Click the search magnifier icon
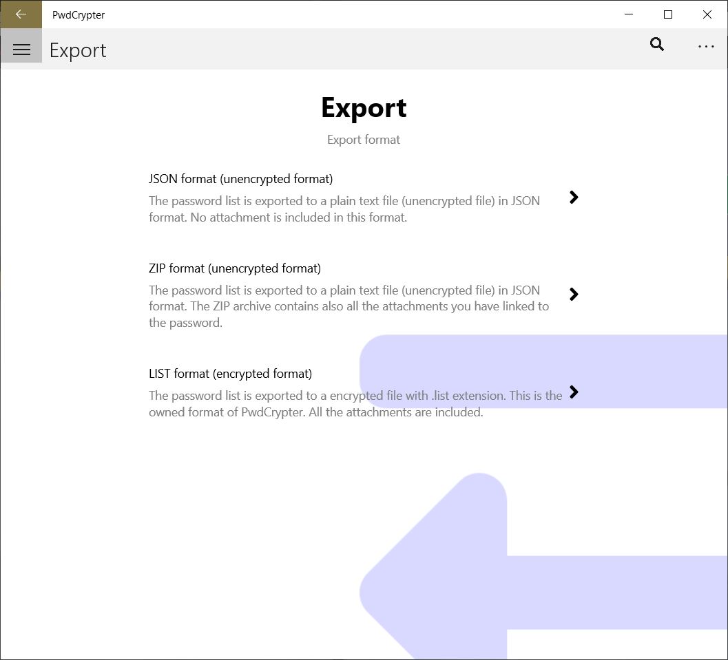The image size is (728, 660). (x=656, y=44)
